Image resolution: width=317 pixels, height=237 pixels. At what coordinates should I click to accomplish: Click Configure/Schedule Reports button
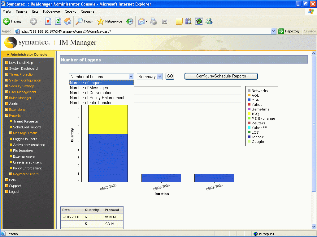coord(221,76)
